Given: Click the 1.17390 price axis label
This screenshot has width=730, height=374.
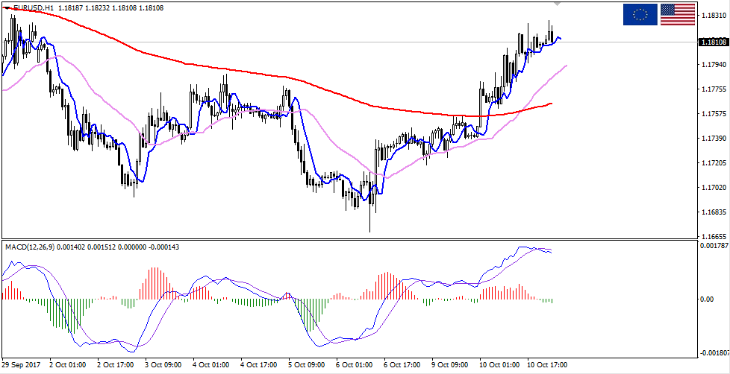Looking at the screenshot, I should point(714,139).
